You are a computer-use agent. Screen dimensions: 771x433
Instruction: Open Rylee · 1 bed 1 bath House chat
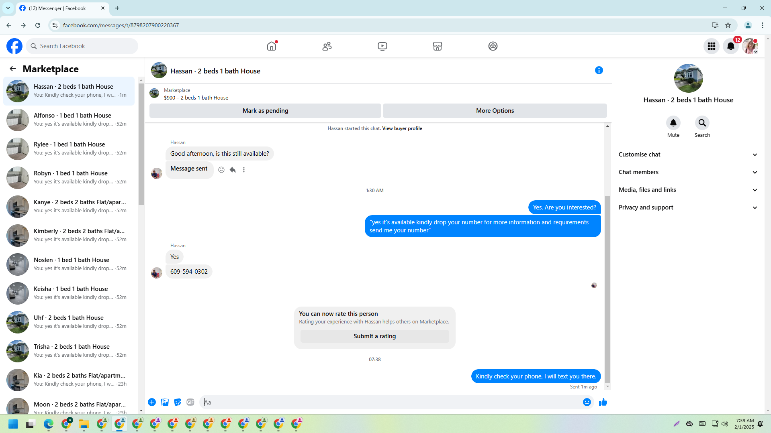69,149
